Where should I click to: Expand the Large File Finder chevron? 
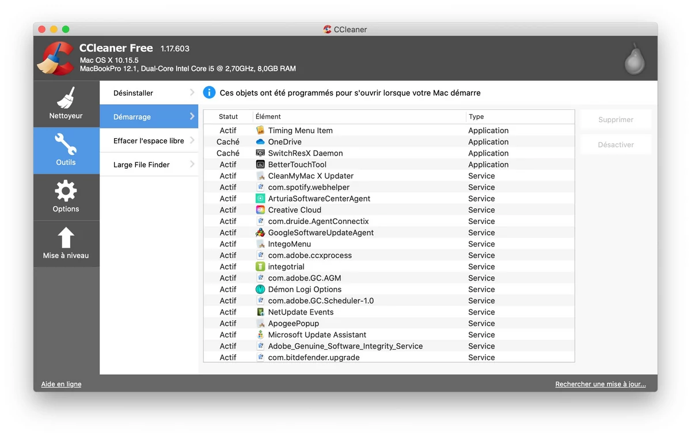point(192,164)
